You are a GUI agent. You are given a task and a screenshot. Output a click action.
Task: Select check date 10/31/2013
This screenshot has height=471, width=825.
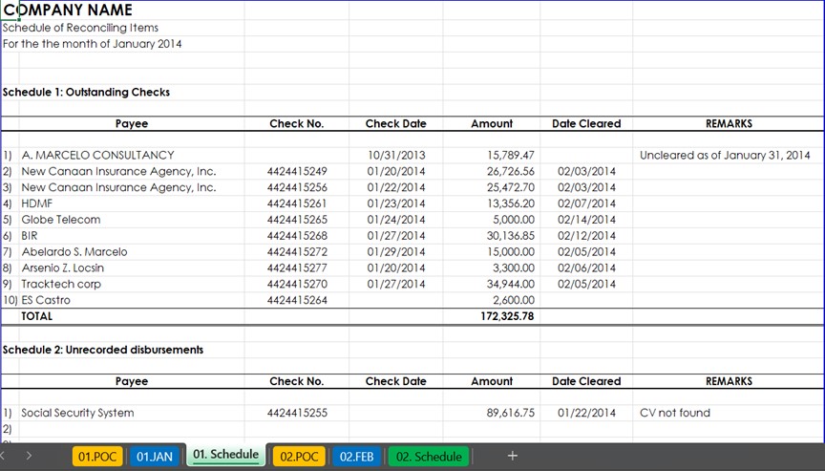coord(396,155)
